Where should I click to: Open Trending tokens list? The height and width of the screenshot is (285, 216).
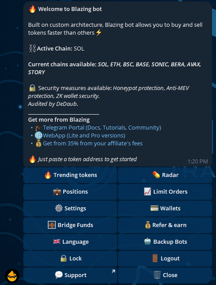click(x=70, y=175)
